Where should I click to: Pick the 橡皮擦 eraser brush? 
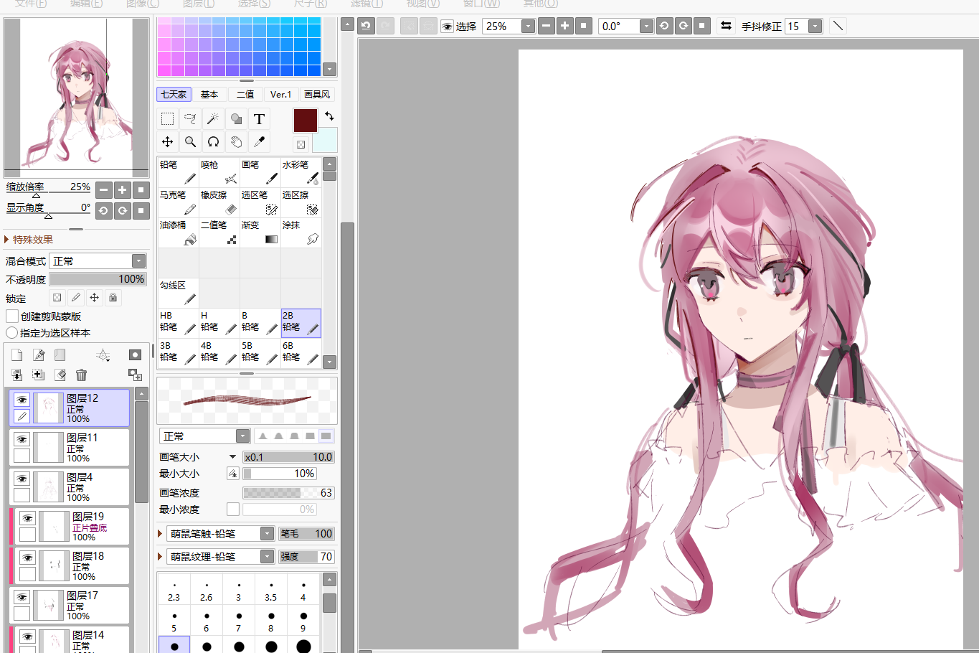click(219, 202)
